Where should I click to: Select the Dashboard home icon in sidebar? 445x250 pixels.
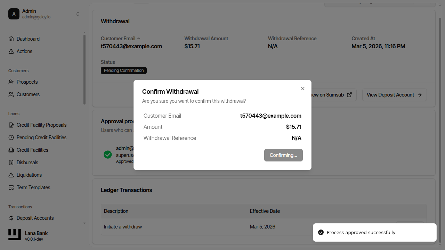click(x=11, y=39)
